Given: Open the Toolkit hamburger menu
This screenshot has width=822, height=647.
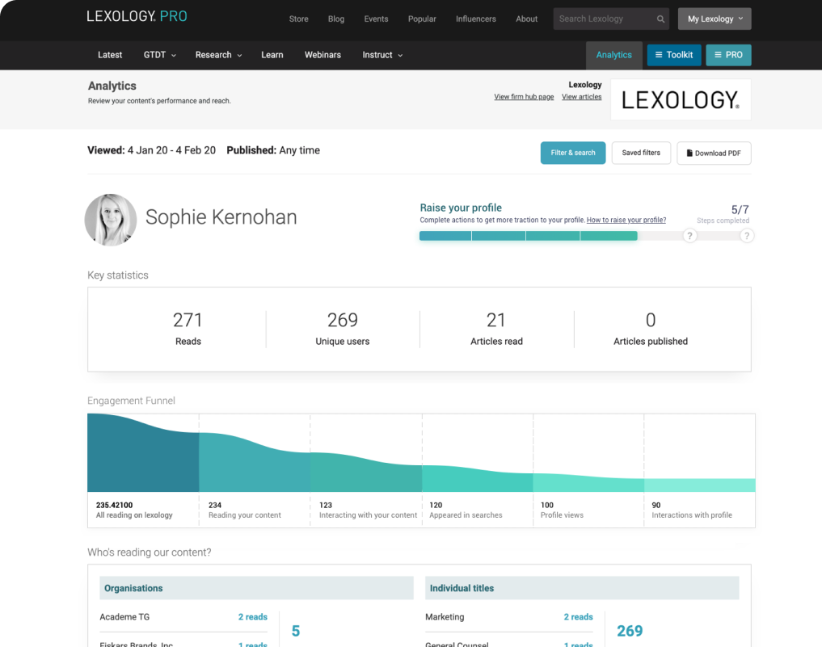Looking at the screenshot, I should [x=673, y=55].
